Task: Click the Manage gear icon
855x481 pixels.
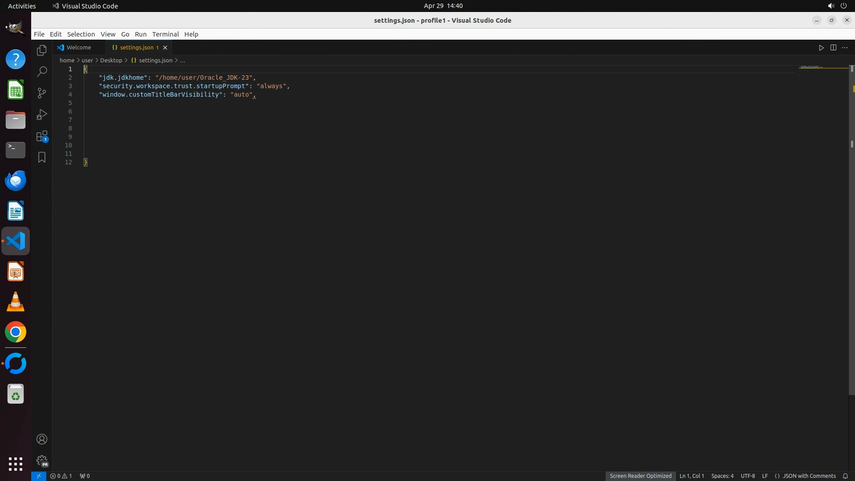Action: pyautogui.click(x=42, y=461)
